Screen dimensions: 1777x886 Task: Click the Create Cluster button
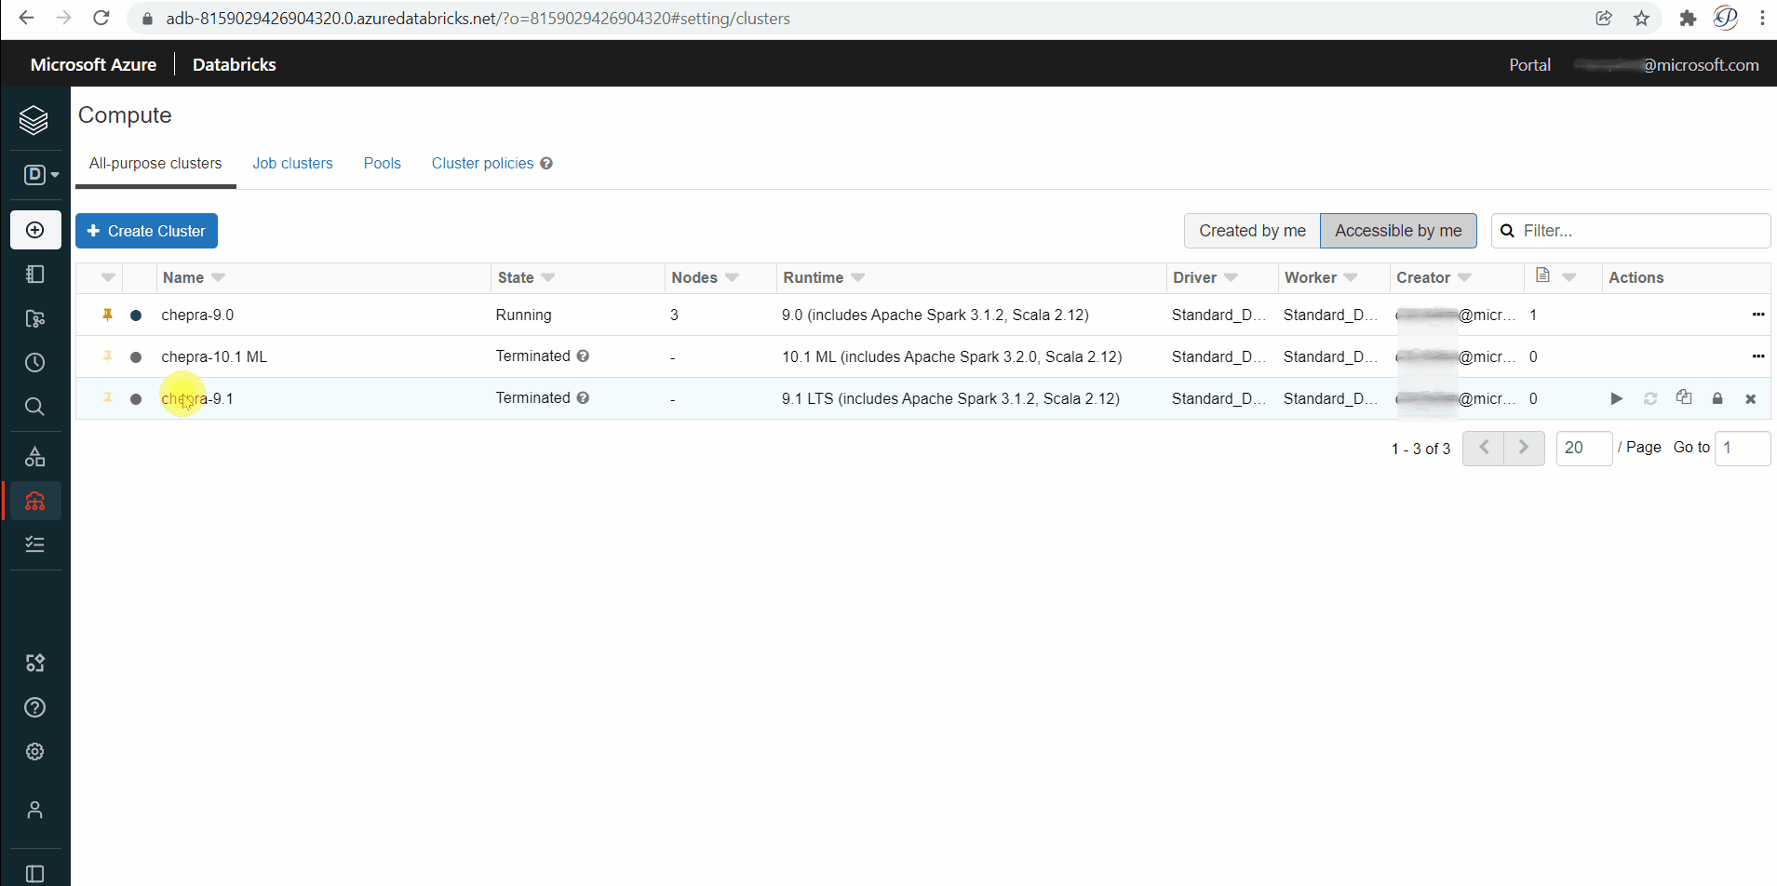point(146,230)
